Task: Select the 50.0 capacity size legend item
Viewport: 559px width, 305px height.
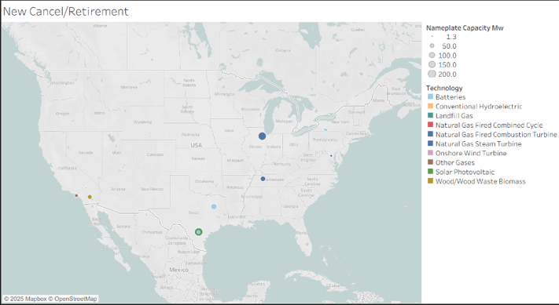Action: click(449, 46)
